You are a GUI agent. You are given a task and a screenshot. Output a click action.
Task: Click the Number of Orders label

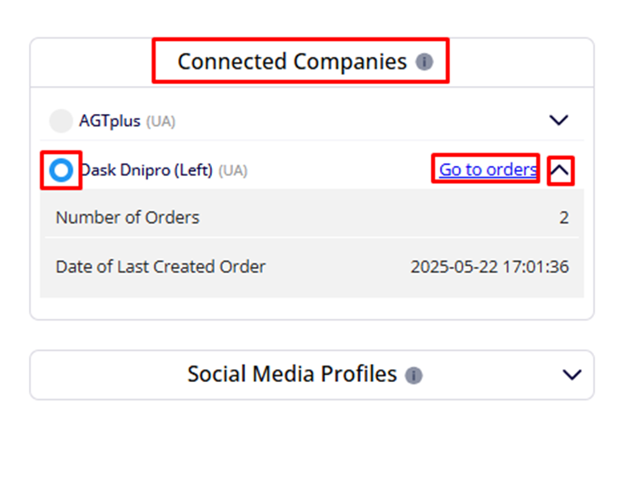[x=127, y=218]
